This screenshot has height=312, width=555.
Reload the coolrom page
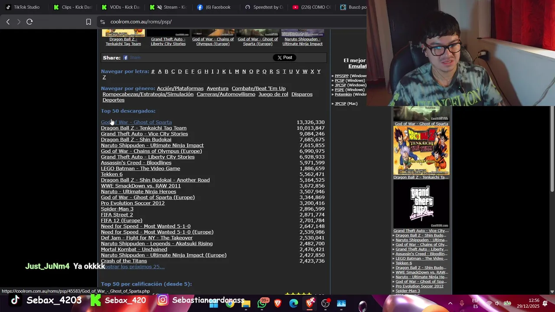click(29, 22)
